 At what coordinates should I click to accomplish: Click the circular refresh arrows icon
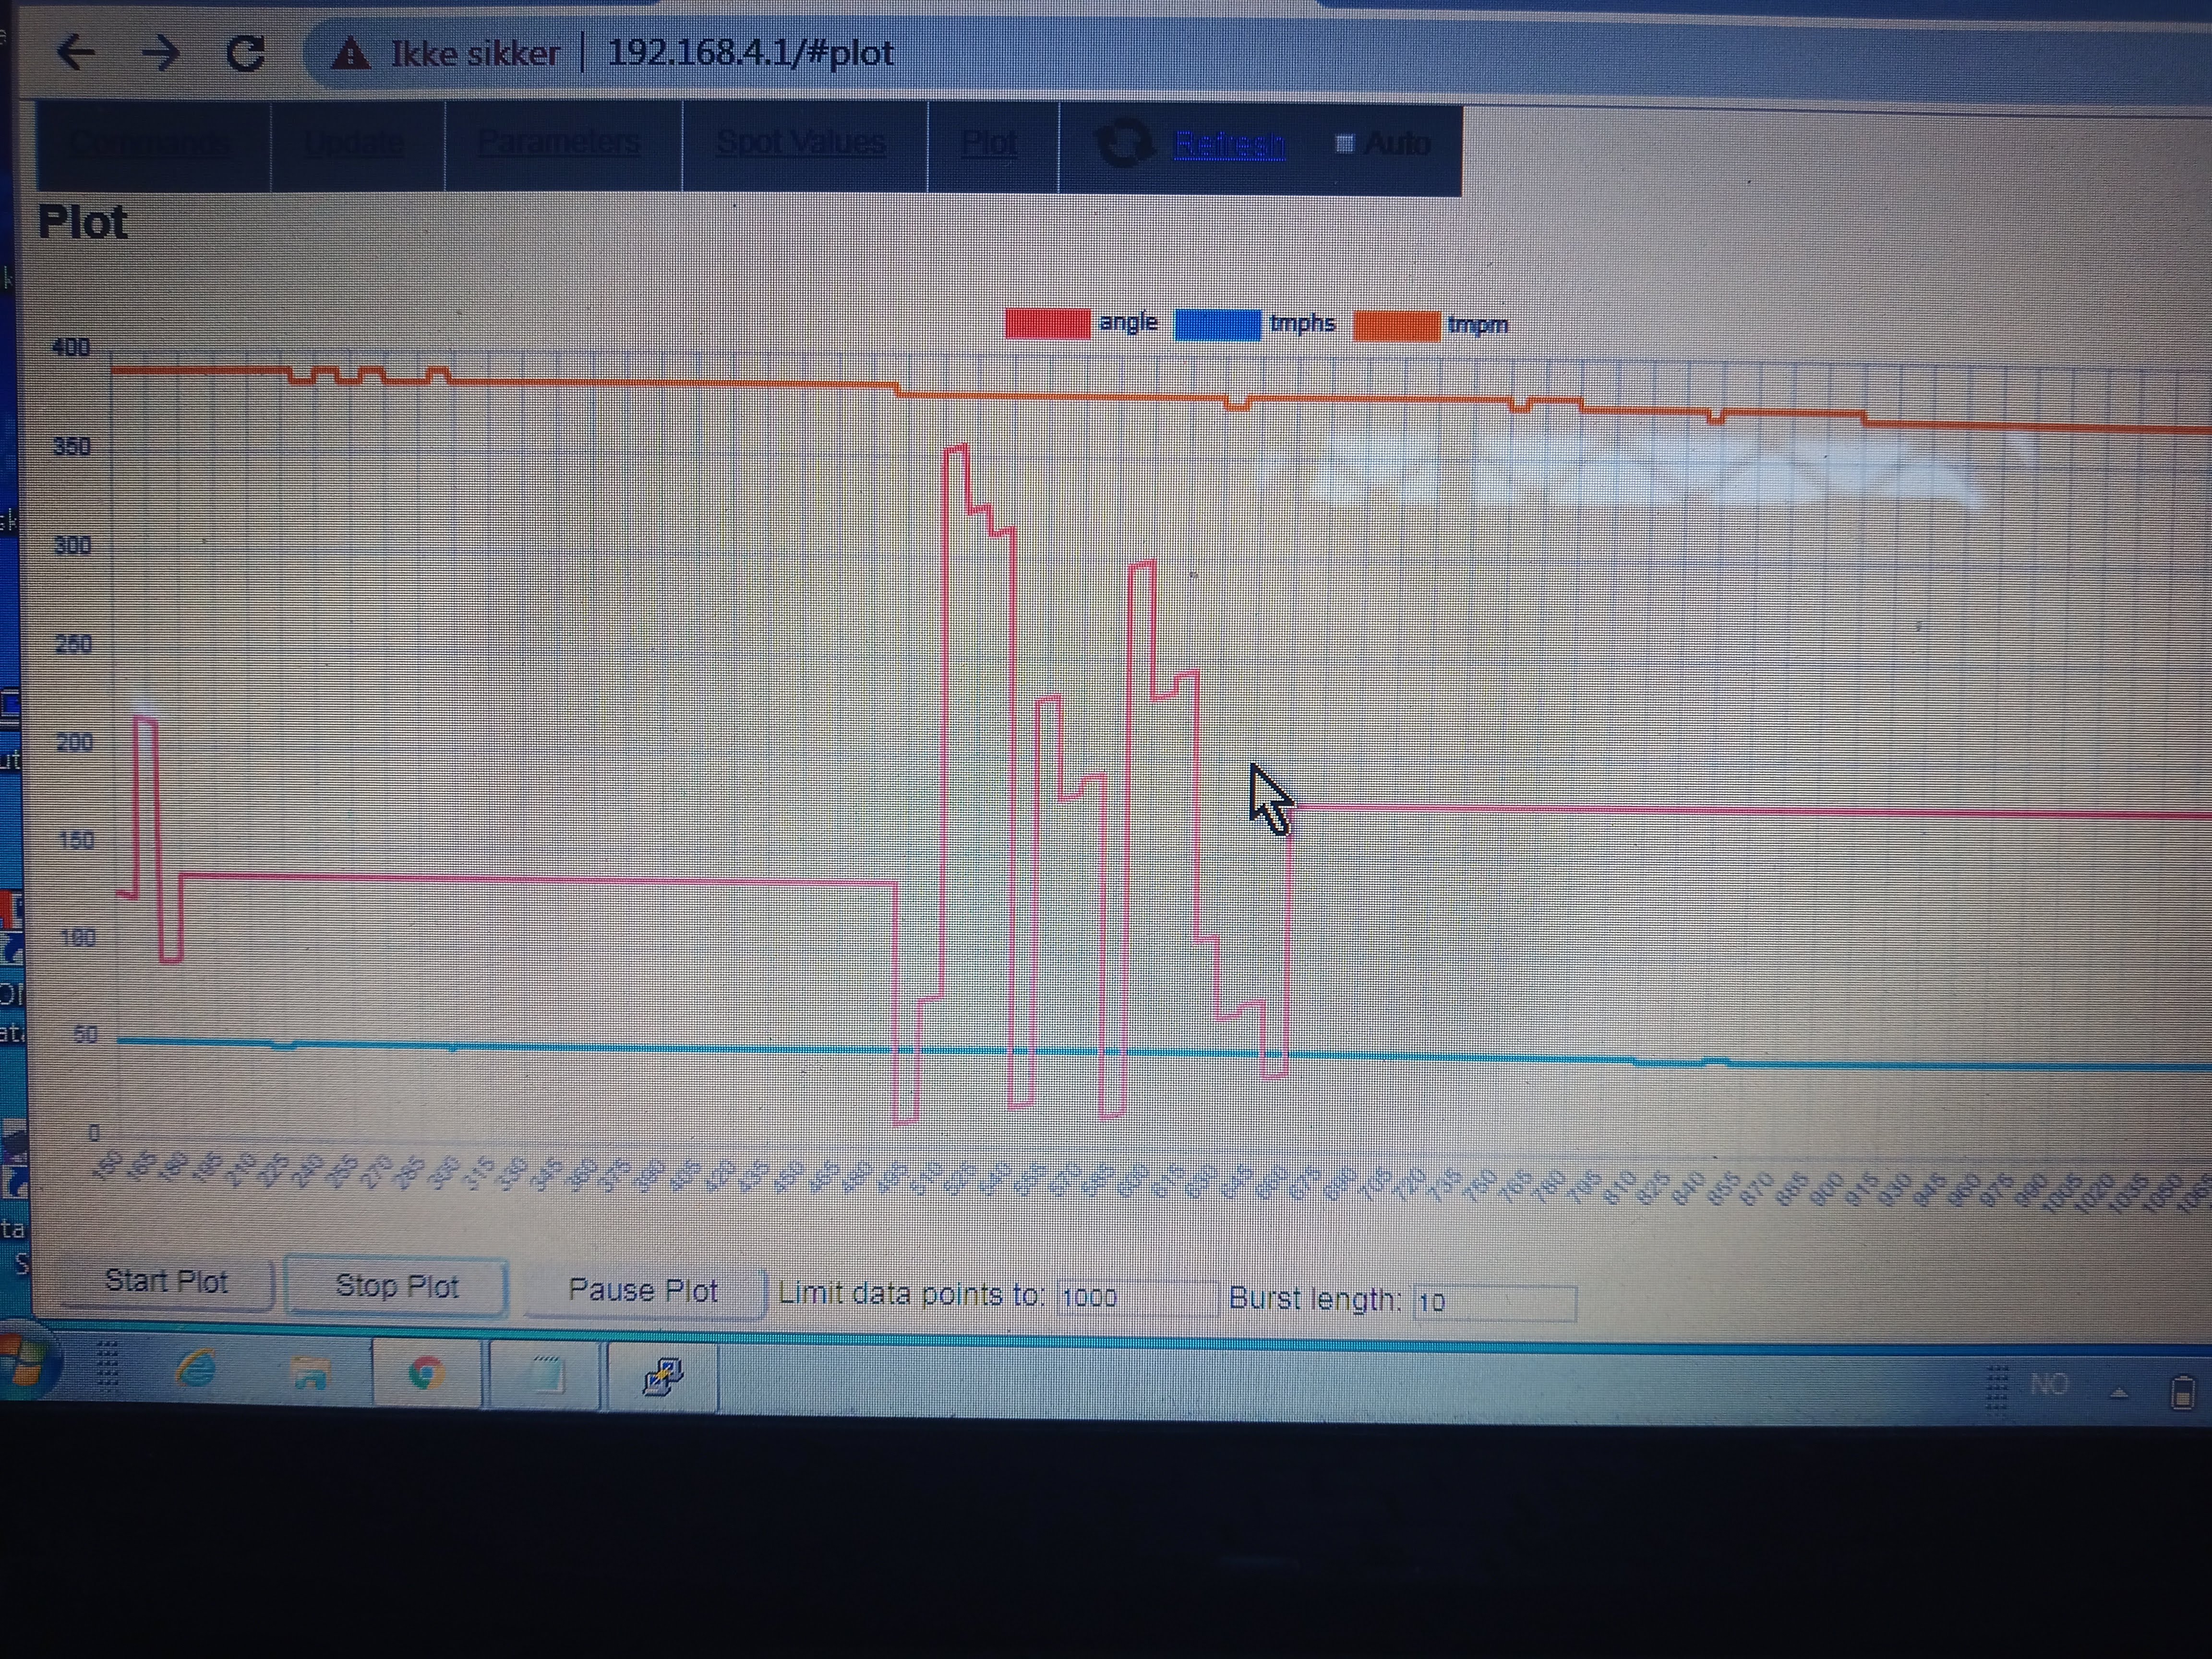point(1125,143)
